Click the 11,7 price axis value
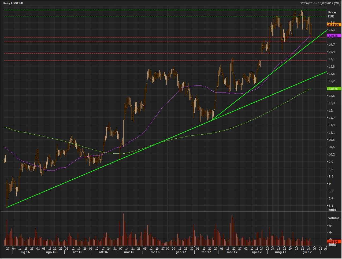342x259 pixels. point(332,118)
